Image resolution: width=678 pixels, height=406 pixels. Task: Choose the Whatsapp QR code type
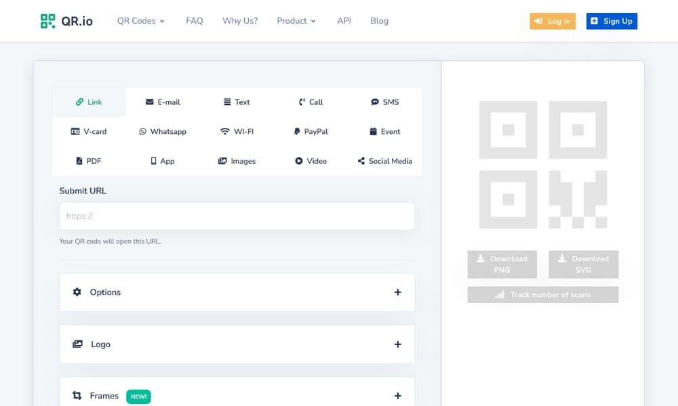coord(163,132)
